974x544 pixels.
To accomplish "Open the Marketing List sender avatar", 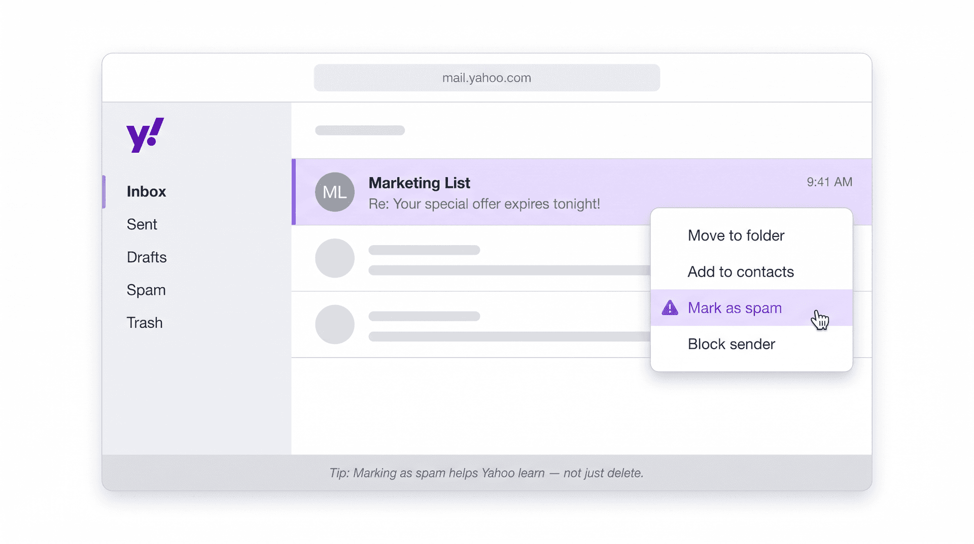I will [x=334, y=192].
